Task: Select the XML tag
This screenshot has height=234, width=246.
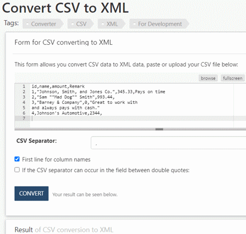Action: tap(112, 24)
